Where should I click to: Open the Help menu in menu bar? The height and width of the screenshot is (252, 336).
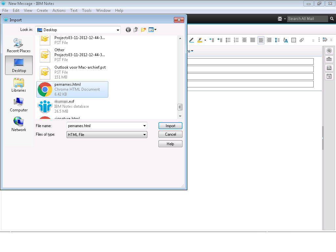pyautogui.click(x=119, y=11)
